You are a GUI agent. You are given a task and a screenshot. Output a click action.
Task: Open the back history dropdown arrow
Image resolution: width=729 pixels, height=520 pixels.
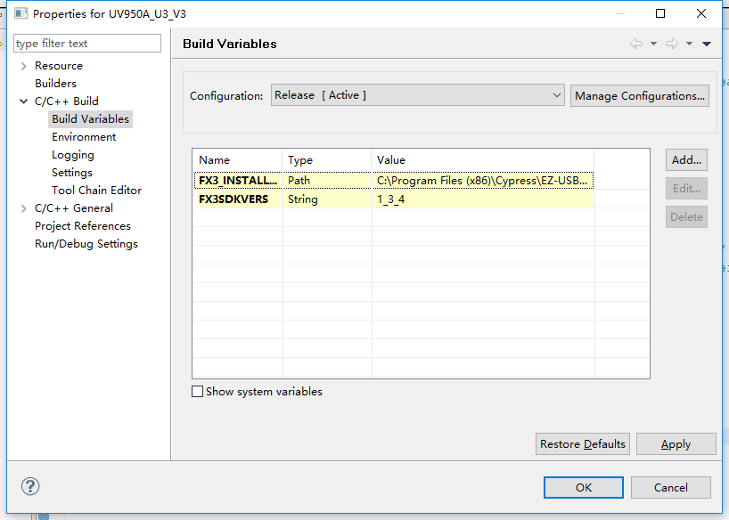[653, 44]
